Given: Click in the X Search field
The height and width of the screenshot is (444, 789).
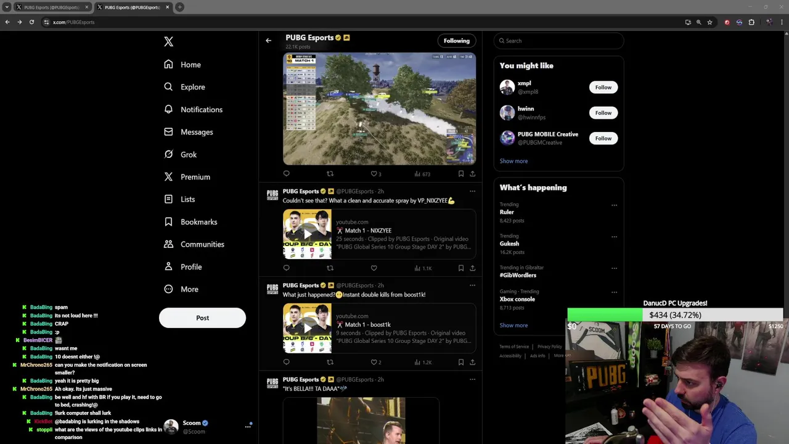Looking at the screenshot, I should (x=558, y=41).
